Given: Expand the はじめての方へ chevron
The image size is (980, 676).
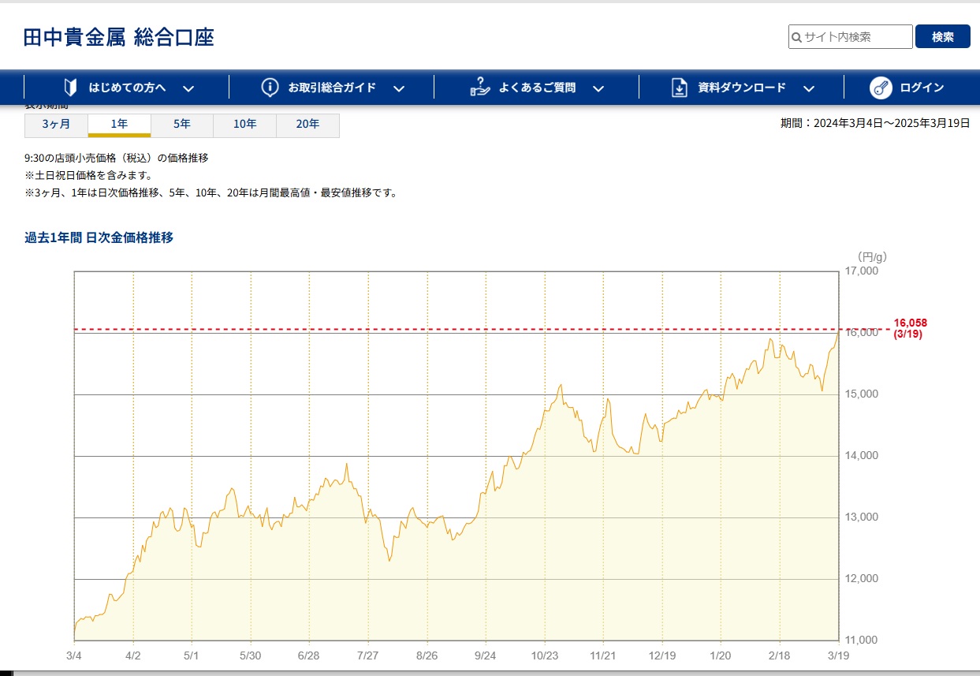Looking at the screenshot, I should 188,88.
